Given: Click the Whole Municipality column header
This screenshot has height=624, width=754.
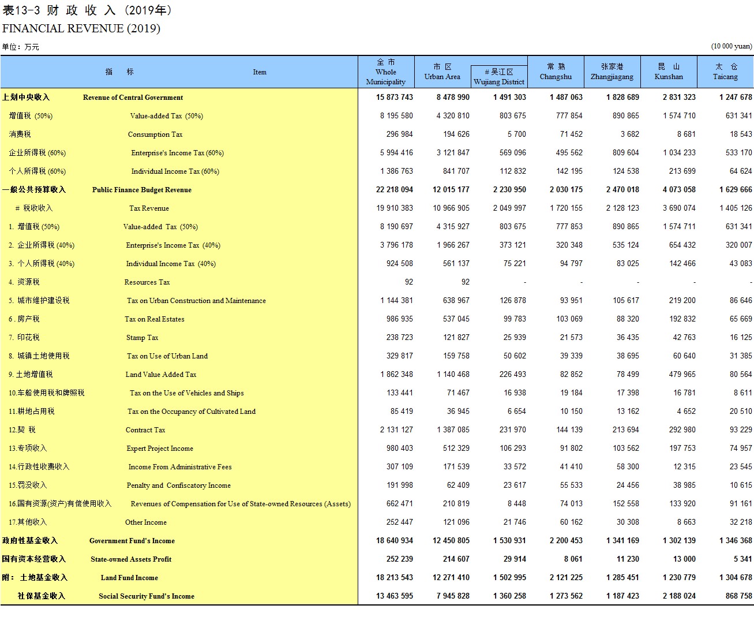Looking at the screenshot, I should click(x=386, y=72).
